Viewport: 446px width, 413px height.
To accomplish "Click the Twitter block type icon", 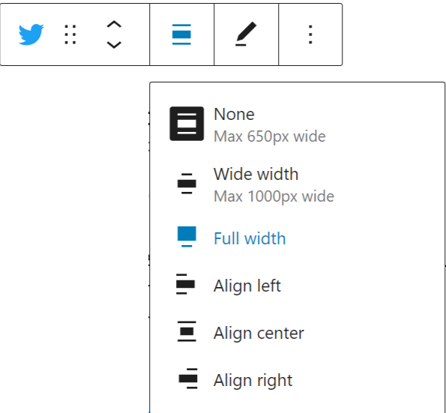I will point(31,34).
